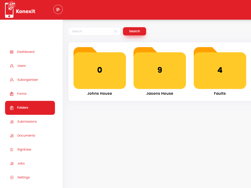Viewport: 251px width, 188px height.
Task: Click the Konexit brand name text
Action: 25,11
